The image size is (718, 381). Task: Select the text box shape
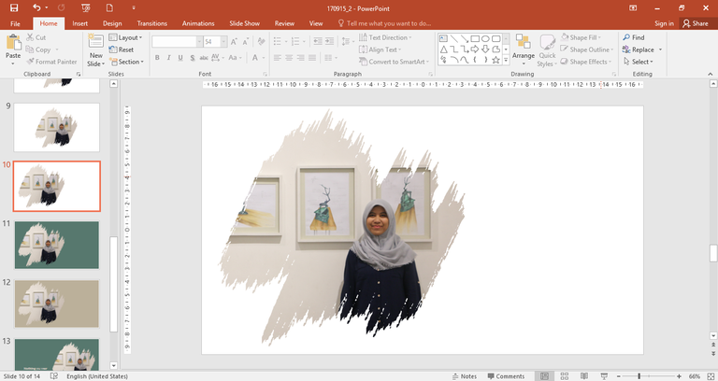(443, 38)
